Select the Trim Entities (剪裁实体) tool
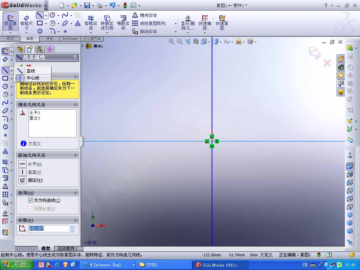Image resolution: width=360 pixels, height=270 pixels. pos(91,22)
